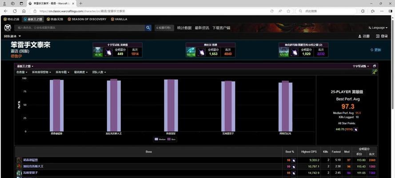Open the browser workspaces icon

(x=13, y=4)
